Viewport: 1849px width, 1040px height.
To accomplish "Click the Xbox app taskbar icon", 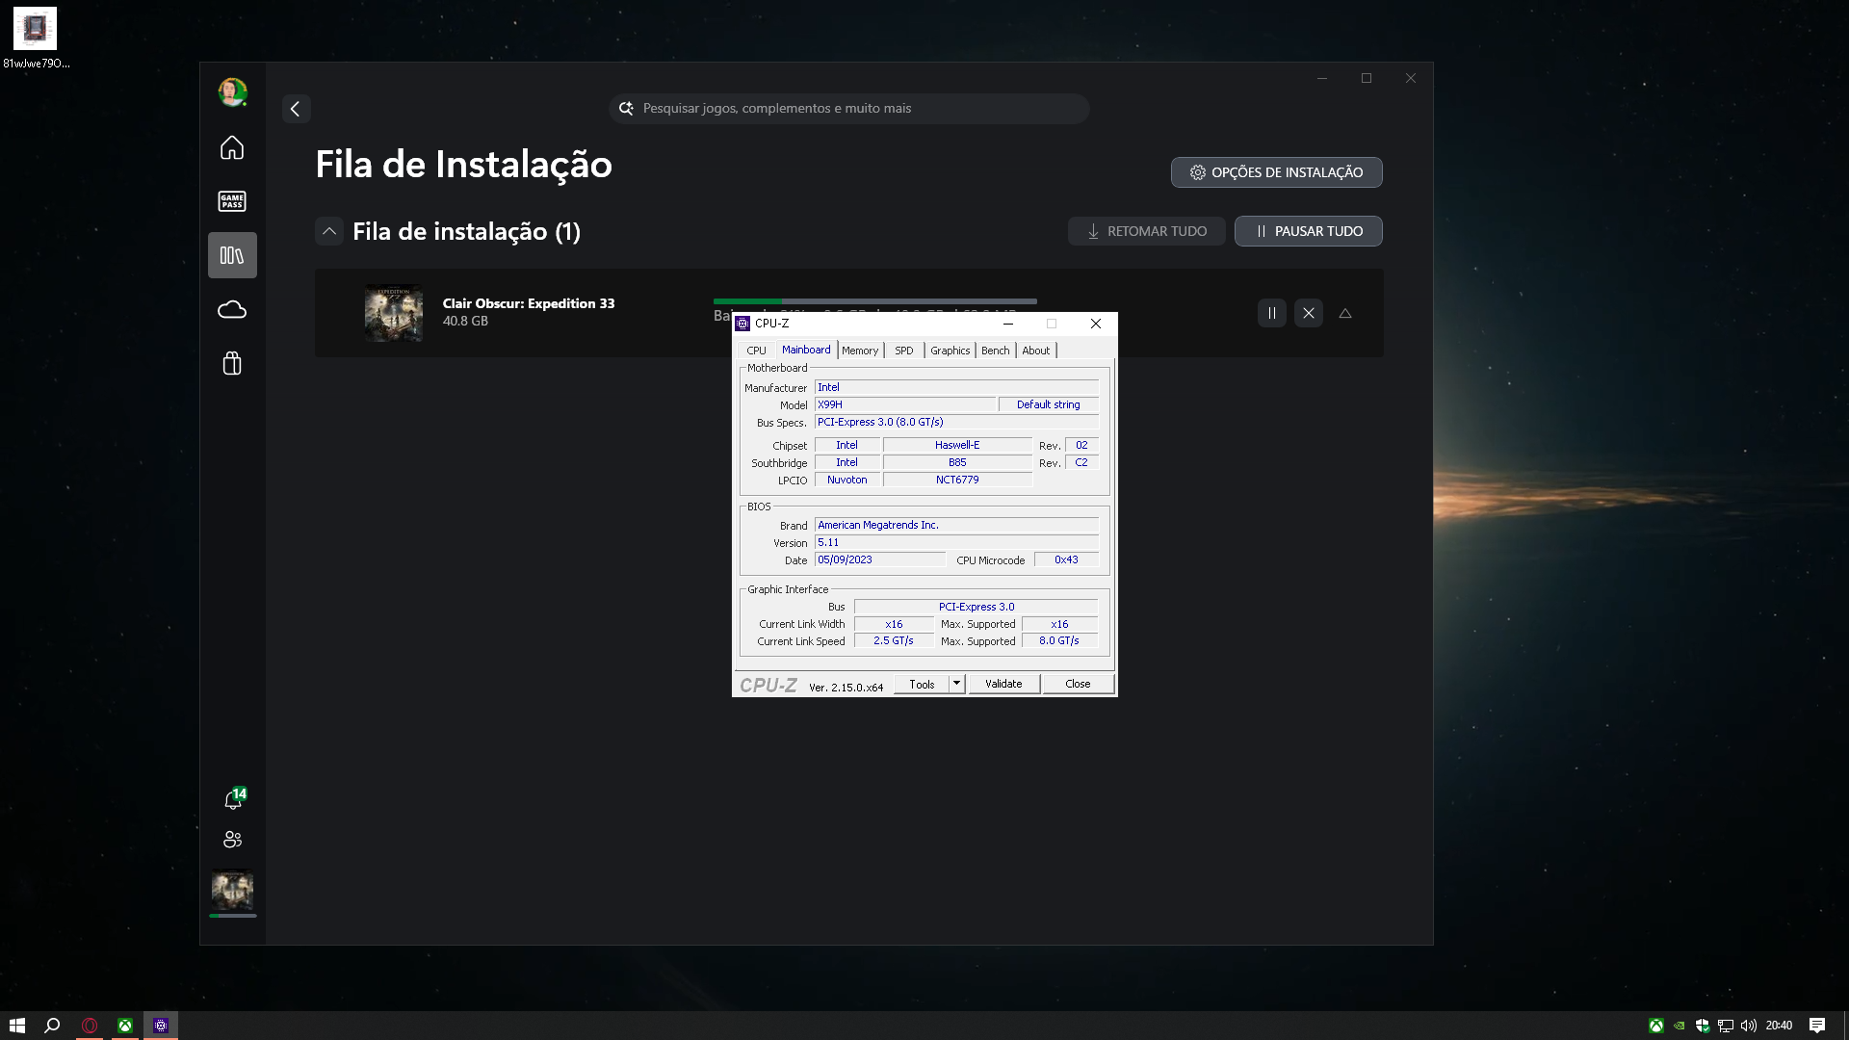I will (125, 1026).
